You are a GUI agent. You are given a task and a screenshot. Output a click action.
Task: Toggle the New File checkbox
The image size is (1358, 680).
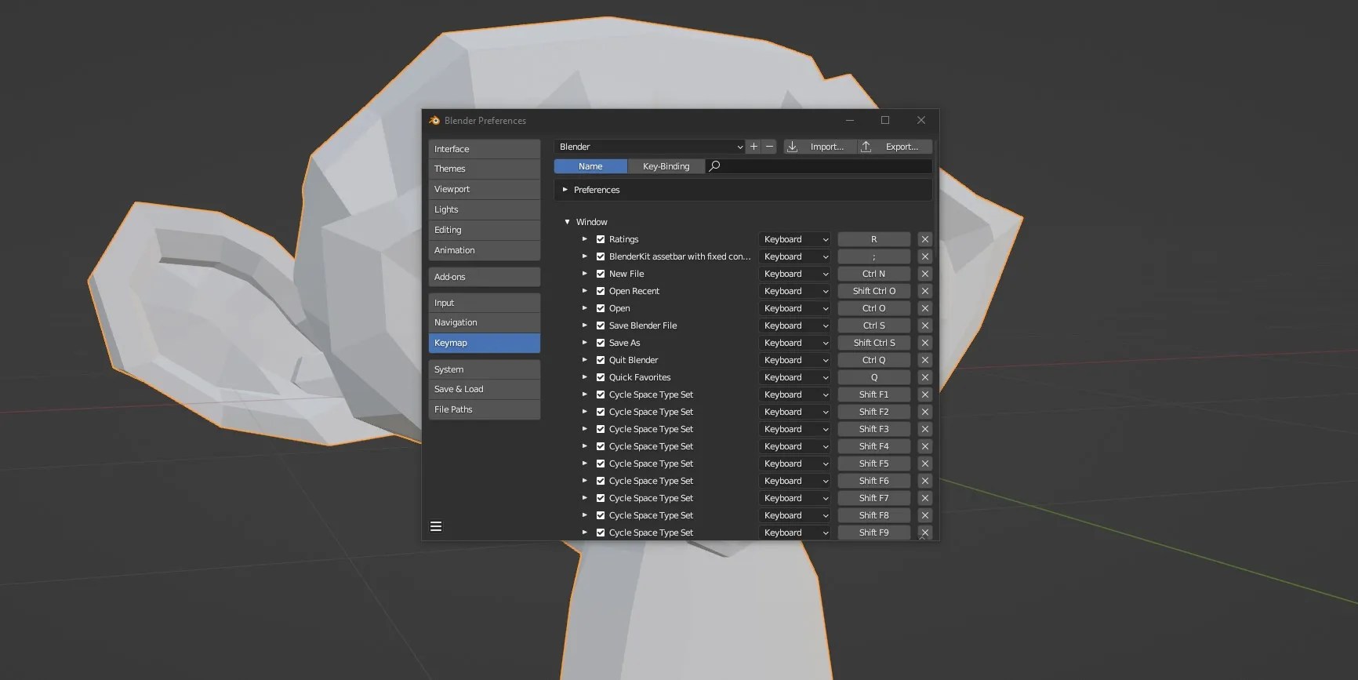coord(601,274)
